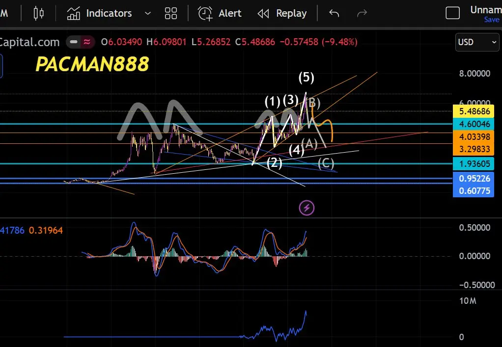Save the chart layout
The height and width of the screenshot is (347, 502).
(x=492, y=20)
